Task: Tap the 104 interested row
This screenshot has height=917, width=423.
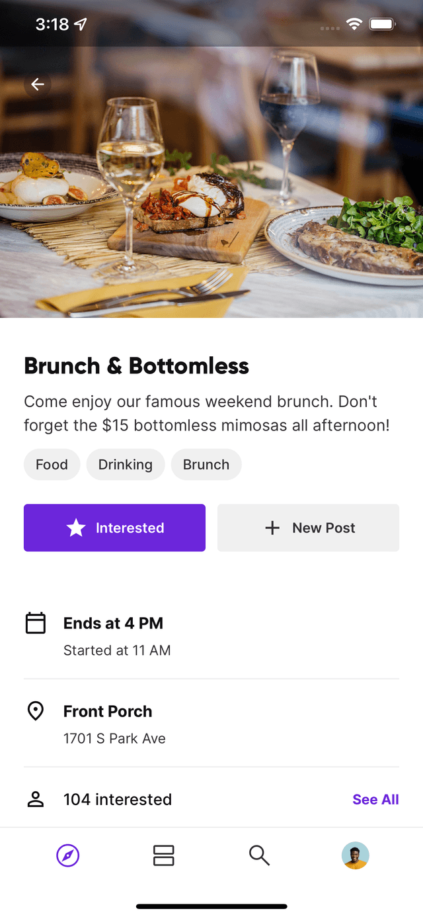Action: [x=118, y=799]
